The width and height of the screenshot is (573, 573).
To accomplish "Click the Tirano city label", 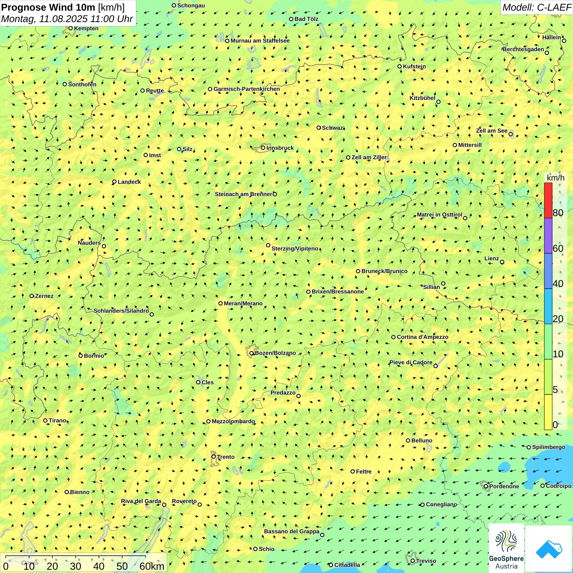I will tap(57, 420).
